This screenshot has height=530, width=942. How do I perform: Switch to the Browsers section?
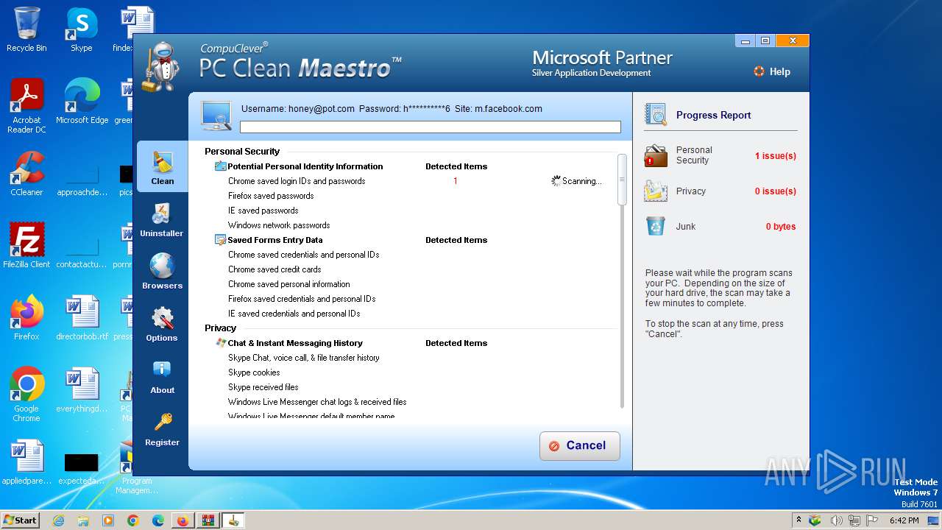tap(162, 272)
